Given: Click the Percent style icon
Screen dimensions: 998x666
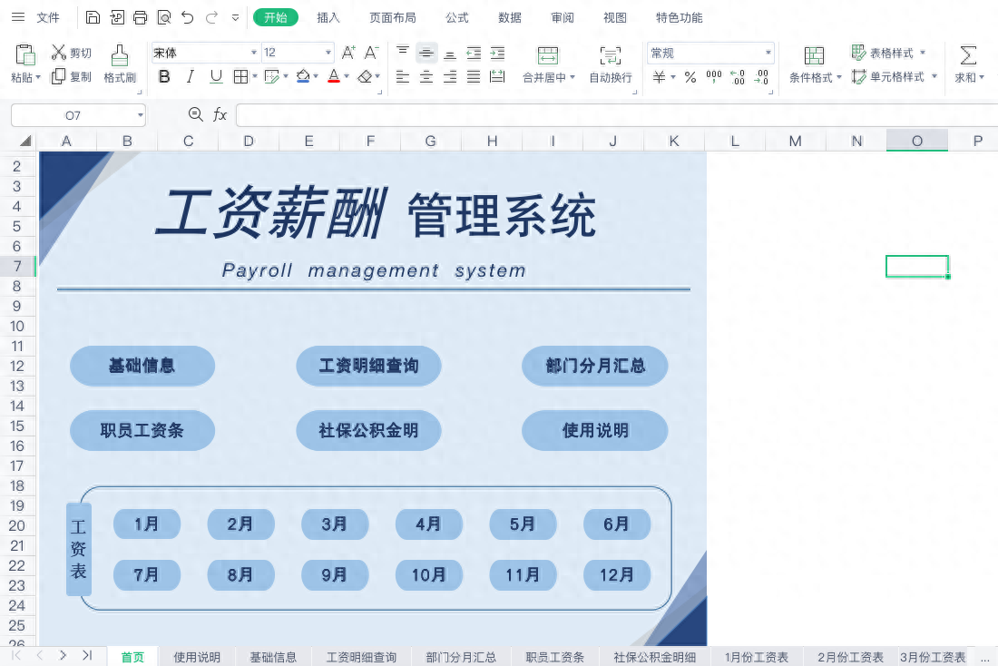Looking at the screenshot, I should pyautogui.click(x=690, y=77).
